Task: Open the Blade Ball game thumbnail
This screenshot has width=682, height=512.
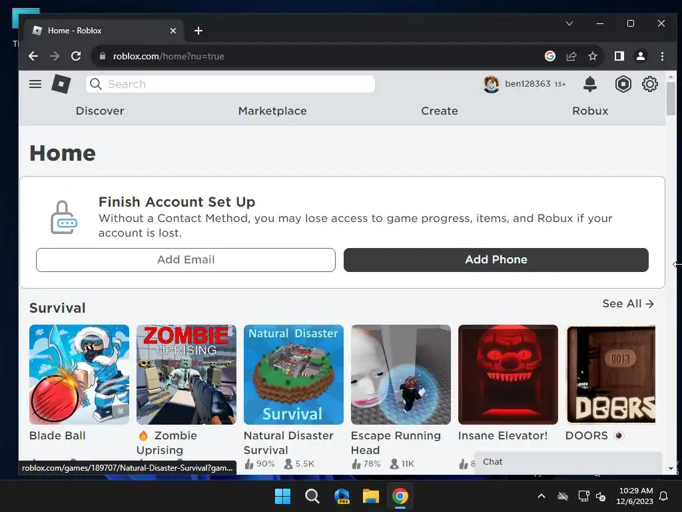Action: tap(79, 375)
